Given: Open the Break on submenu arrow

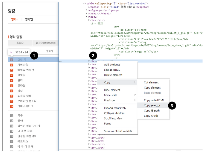Looking at the screenshot, I should tap(135, 100).
